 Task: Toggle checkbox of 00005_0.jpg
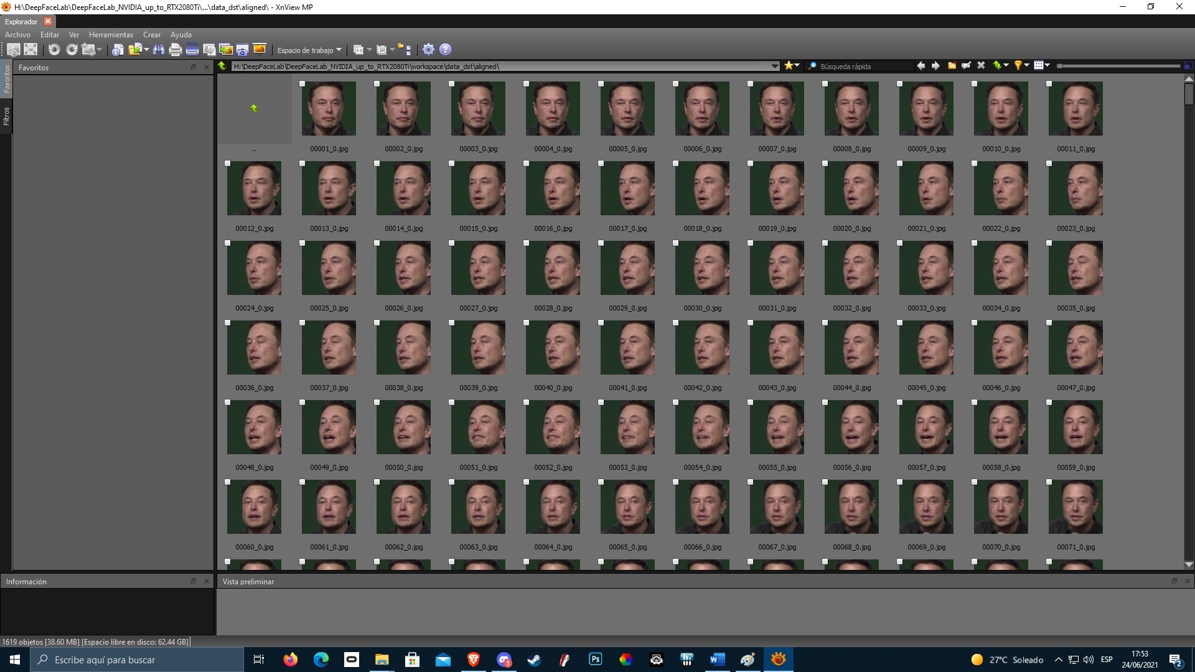coord(601,84)
